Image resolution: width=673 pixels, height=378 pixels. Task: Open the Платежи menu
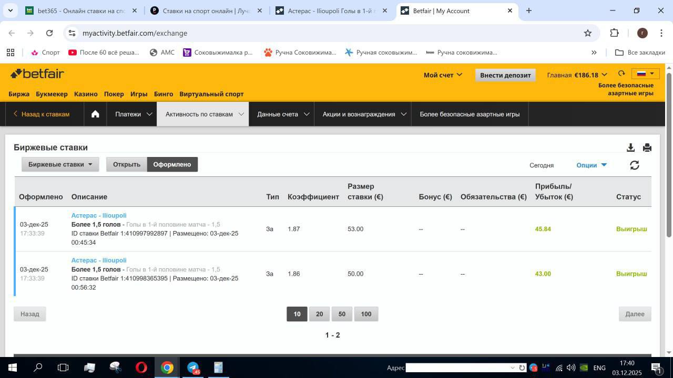point(133,114)
